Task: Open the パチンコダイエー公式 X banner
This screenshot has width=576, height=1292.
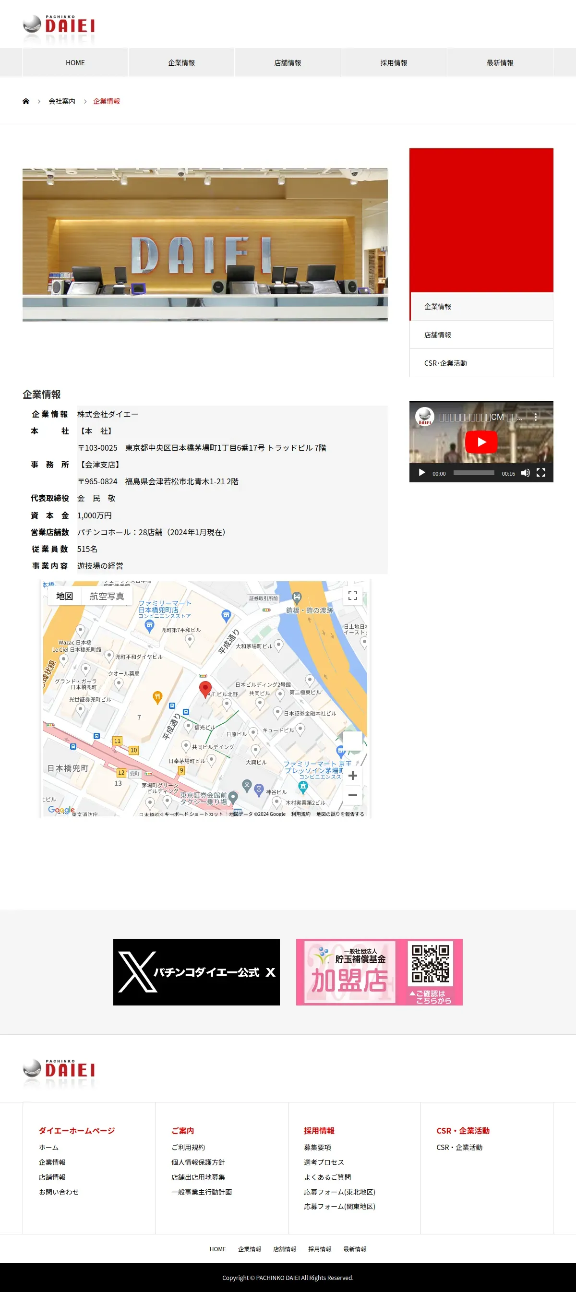Action: coord(196,972)
